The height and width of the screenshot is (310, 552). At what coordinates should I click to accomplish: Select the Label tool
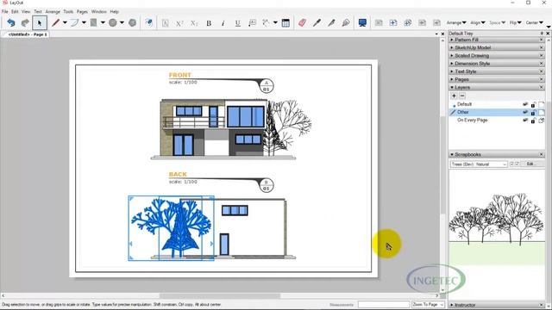(252, 23)
